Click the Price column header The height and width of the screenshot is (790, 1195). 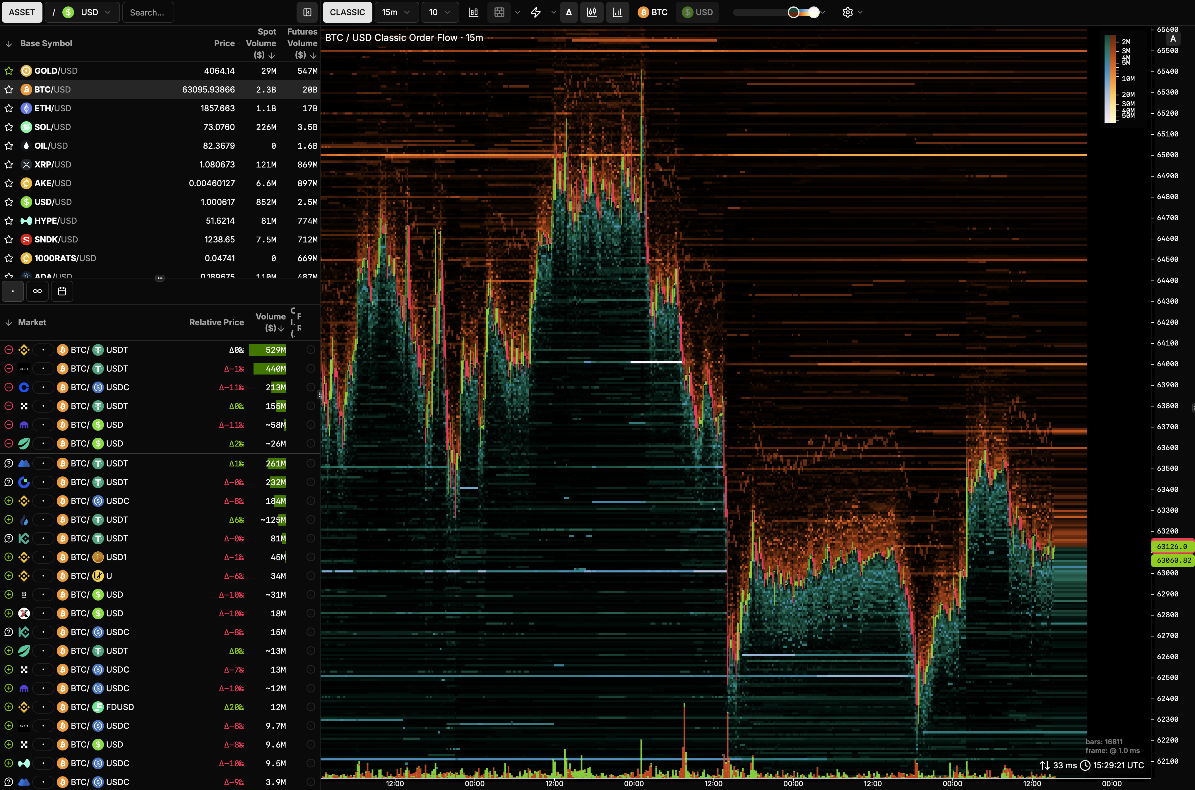[x=224, y=43]
